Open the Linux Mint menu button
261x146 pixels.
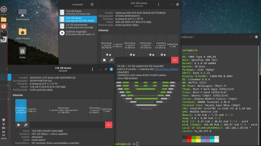pos(4,9)
